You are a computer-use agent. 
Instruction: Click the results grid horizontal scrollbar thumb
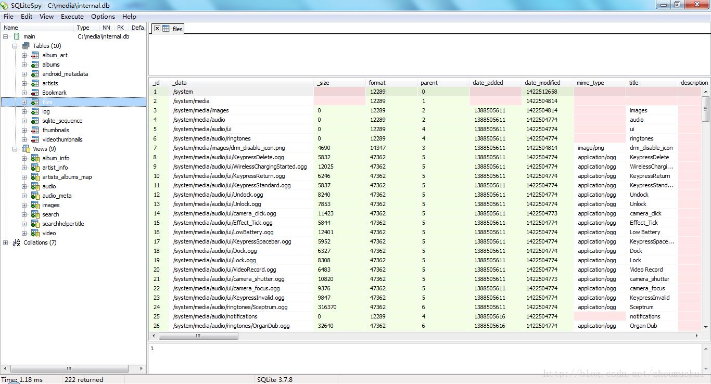coord(198,336)
